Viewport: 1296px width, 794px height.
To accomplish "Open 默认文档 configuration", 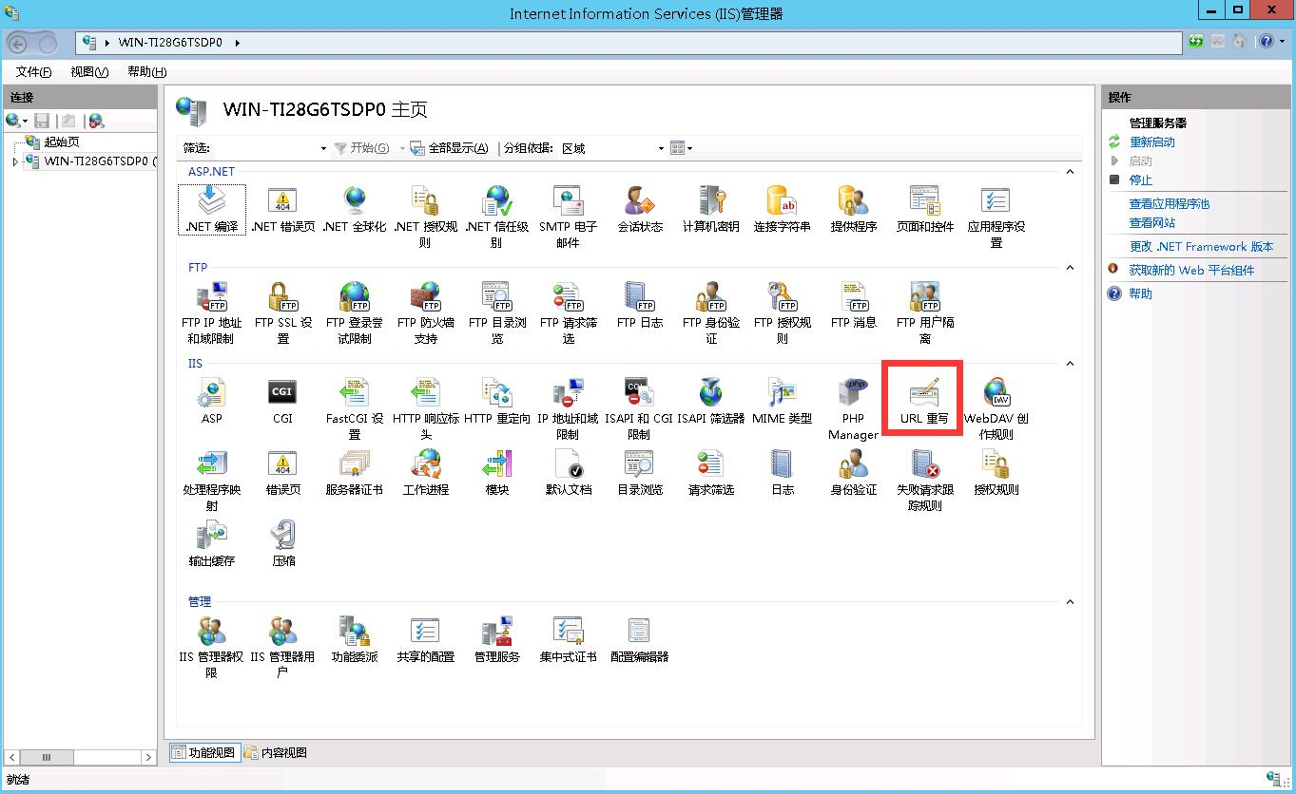I will coord(568,470).
